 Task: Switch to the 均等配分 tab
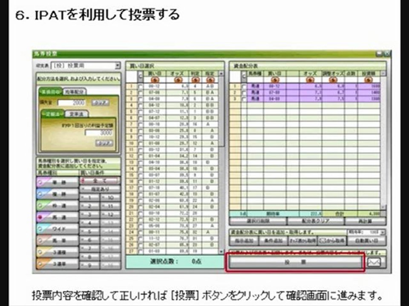click(x=75, y=92)
